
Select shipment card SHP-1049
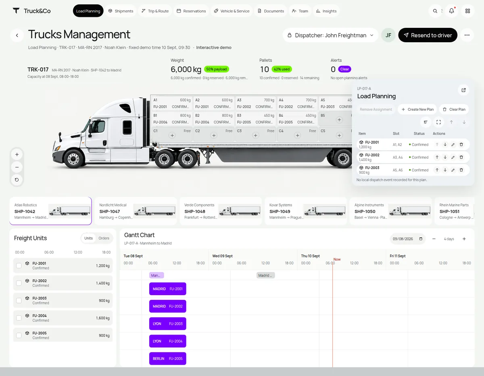click(x=306, y=211)
